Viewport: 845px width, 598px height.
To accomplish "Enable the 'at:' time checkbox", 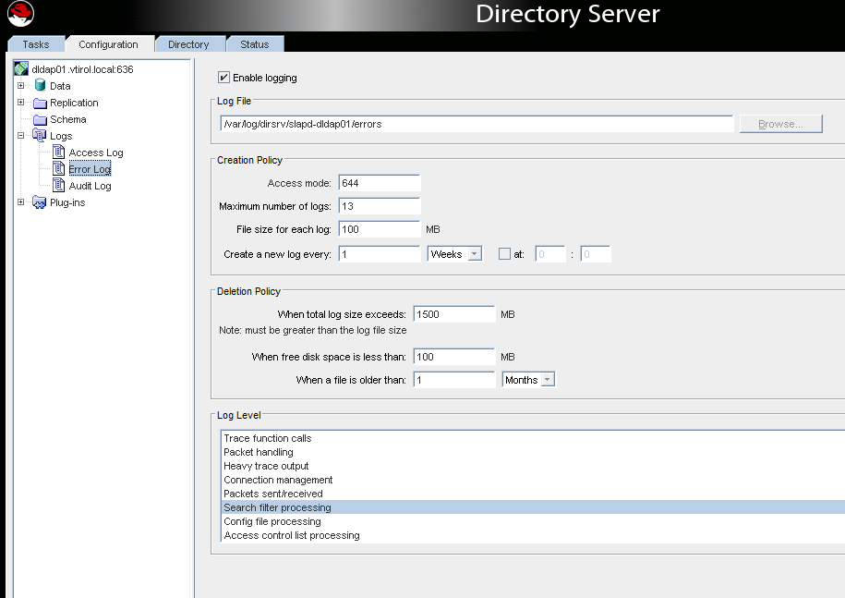I will coord(504,254).
